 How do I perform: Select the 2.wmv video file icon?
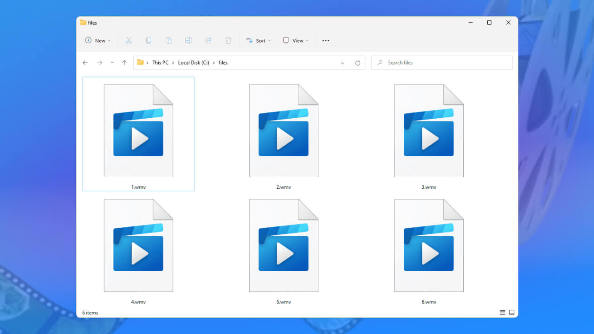point(284,131)
